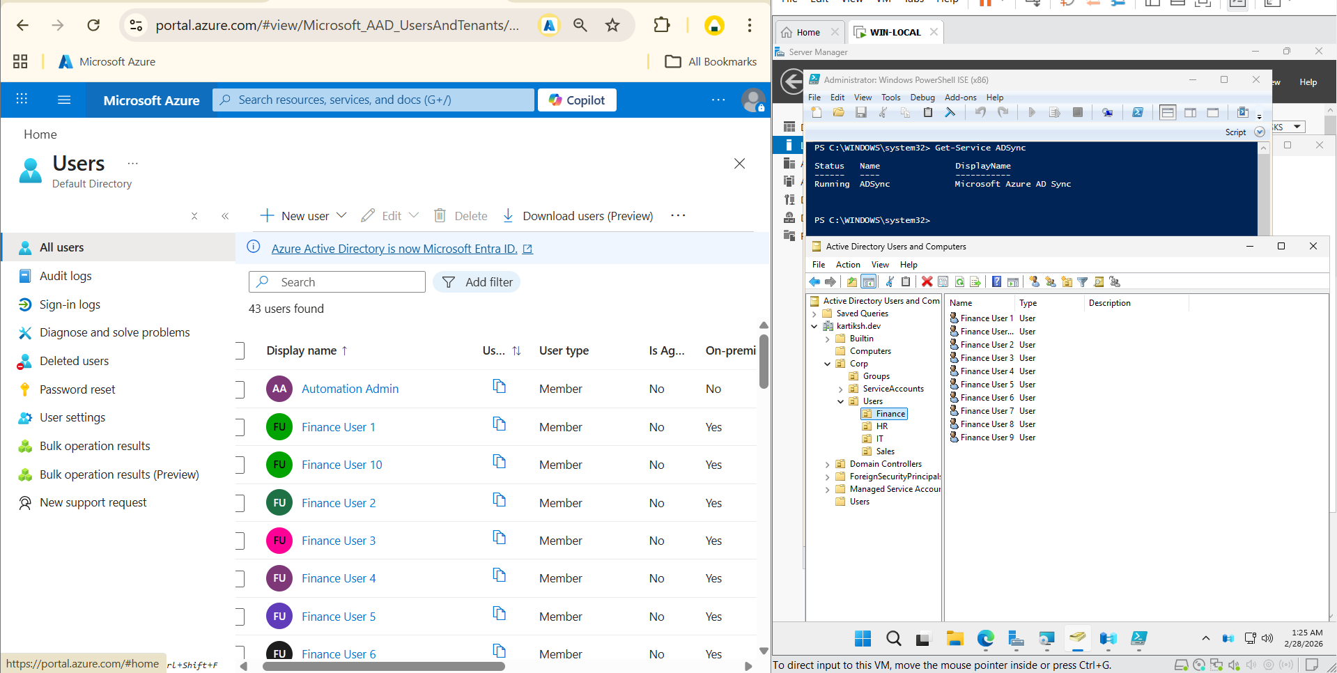1337x673 pixels.
Task: Click the Azure Users search field
Action: [x=337, y=282]
